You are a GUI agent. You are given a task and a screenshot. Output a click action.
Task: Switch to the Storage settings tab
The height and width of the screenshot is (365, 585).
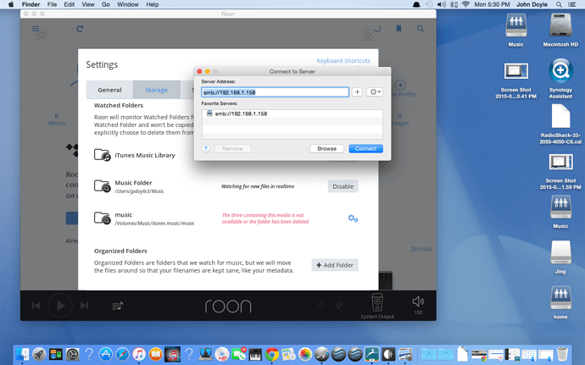pyautogui.click(x=156, y=90)
